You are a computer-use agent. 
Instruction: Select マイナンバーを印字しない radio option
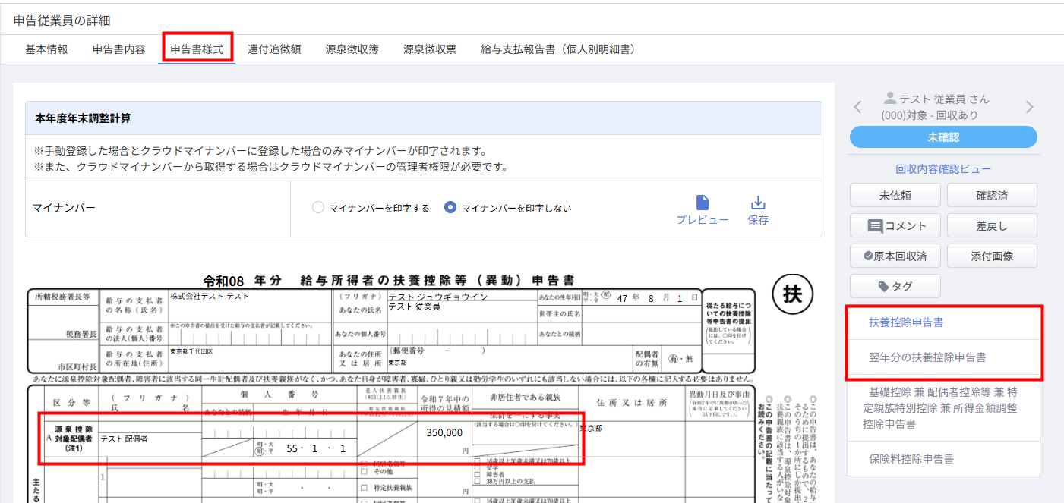pyautogui.click(x=450, y=208)
